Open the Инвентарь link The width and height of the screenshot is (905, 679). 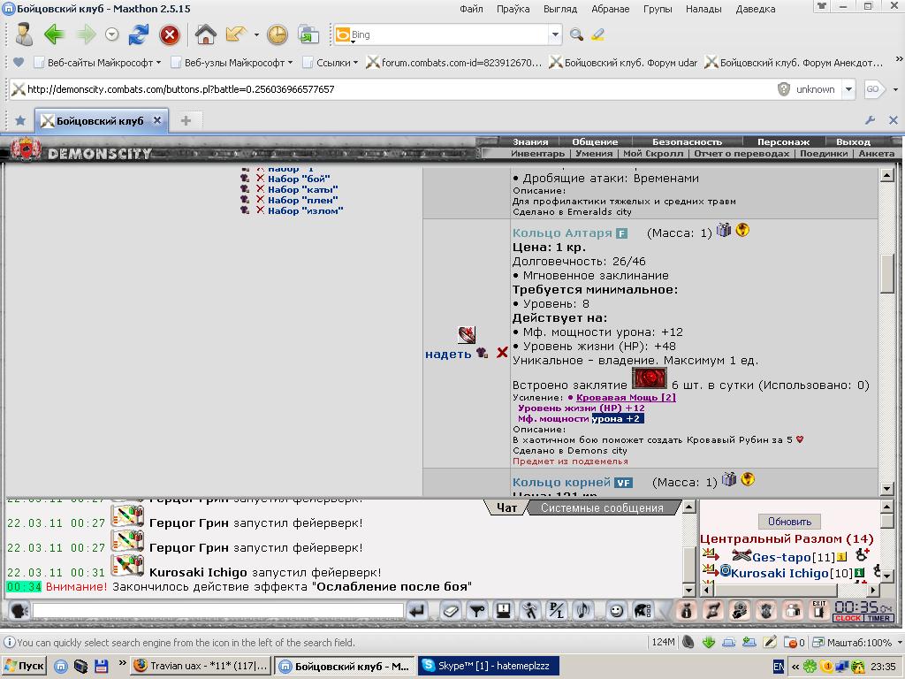[538, 154]
